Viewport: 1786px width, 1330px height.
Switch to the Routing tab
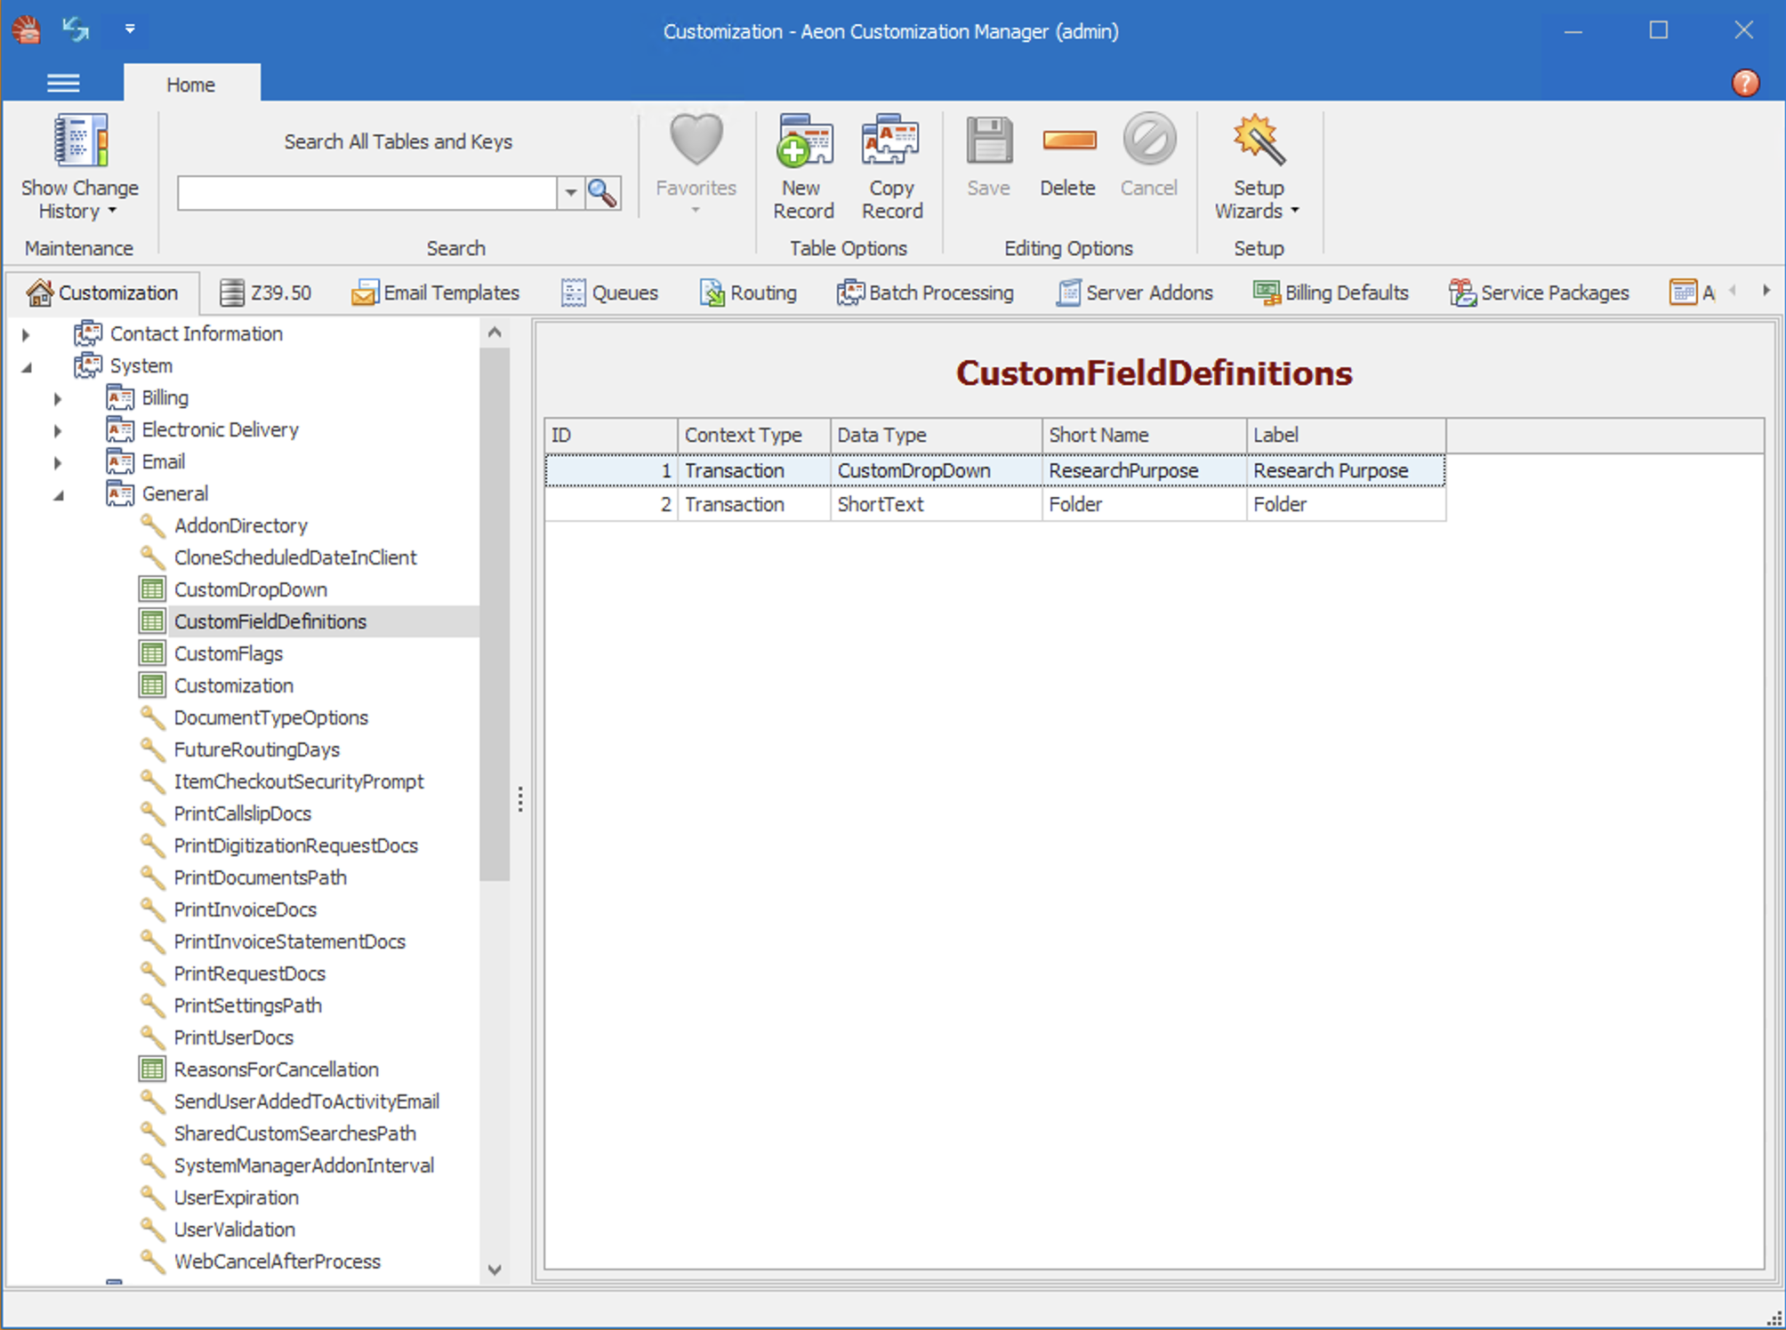748,292
